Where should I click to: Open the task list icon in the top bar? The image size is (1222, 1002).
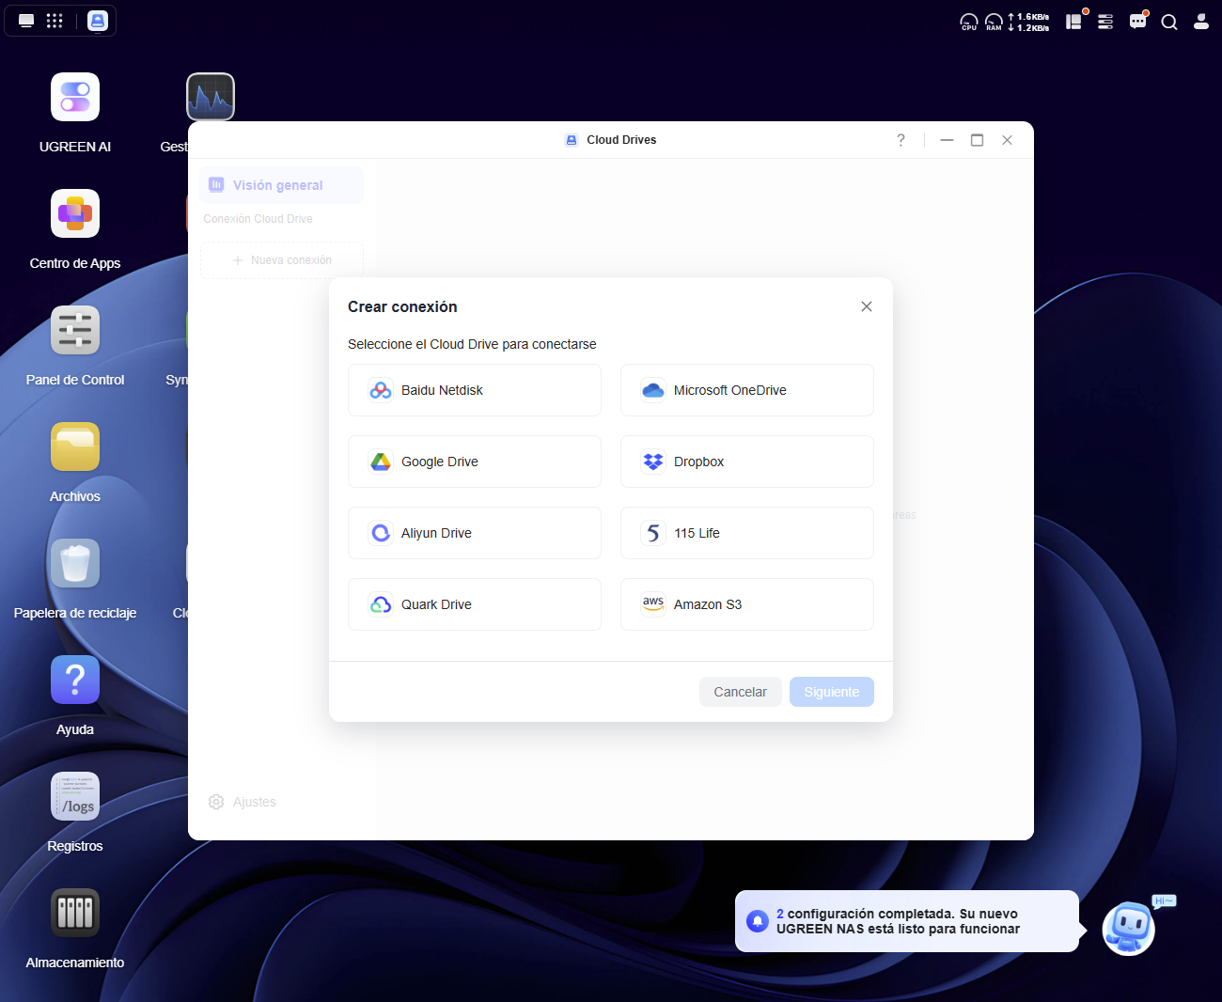(x=1105, y=22)
